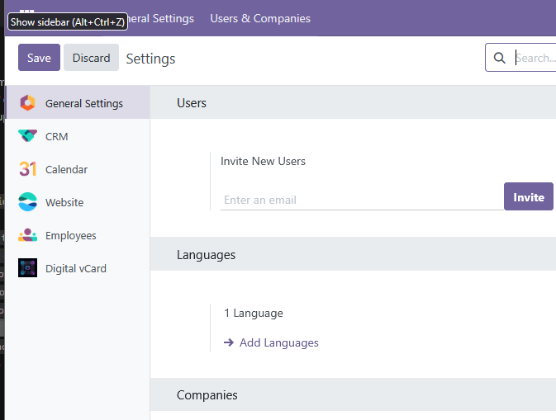Click the arrow icon beside Add Languages
The image size is (556, 420).
coord(229,342)
